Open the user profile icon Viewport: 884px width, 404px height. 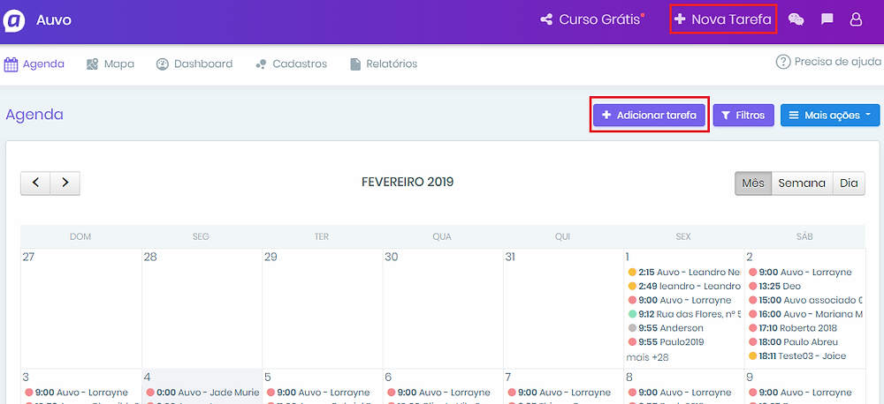pyautogui.click(x=856, y=19)
